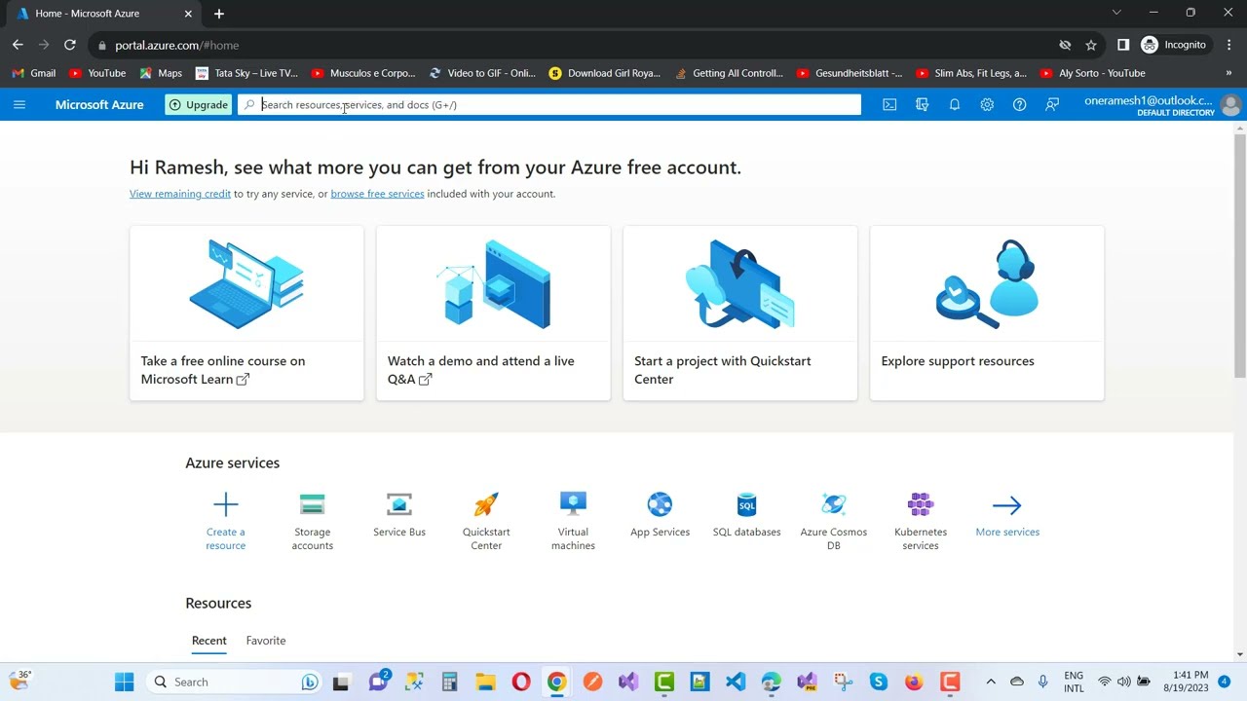Click the Windows taskbar Search box
The height and width of the screenshot is (701, 1247).
[x=234, y=682]
